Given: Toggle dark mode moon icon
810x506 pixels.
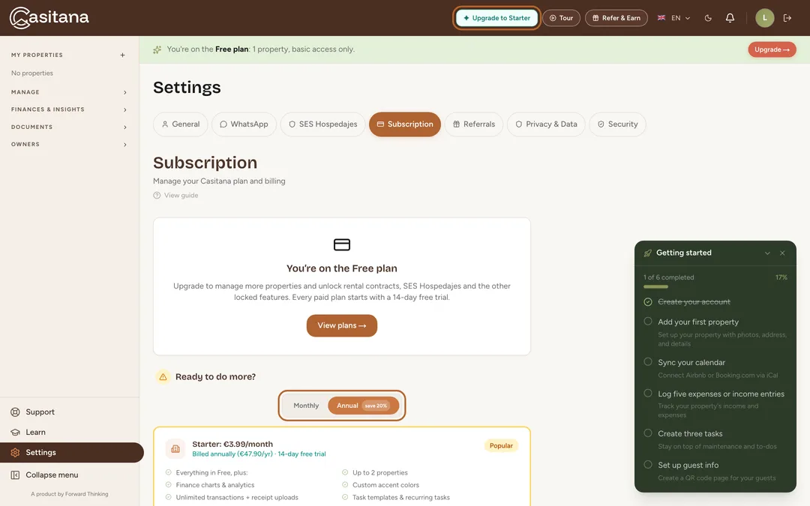Looking at the screenshot, I should click(708, 18).
